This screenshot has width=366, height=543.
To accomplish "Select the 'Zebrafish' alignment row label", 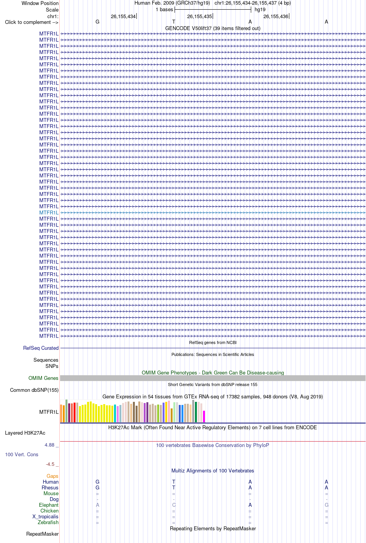I will (48, 522).
